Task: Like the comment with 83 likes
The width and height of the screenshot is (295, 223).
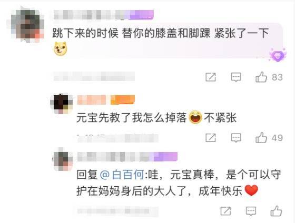Action: tap(261, 77)
